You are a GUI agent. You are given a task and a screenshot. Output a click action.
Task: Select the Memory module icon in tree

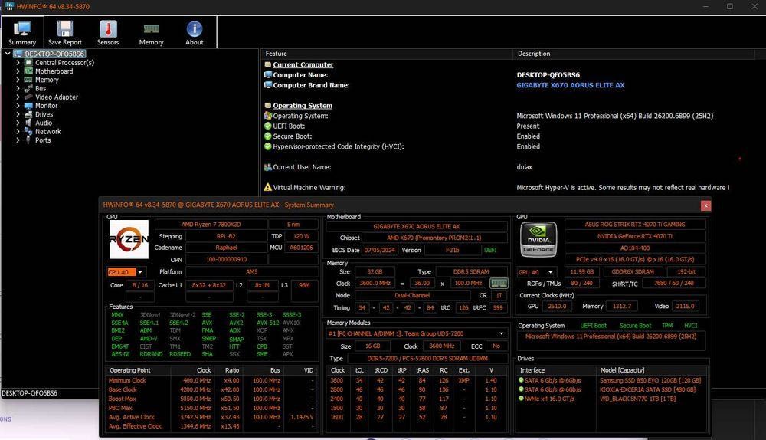(28, 80)
